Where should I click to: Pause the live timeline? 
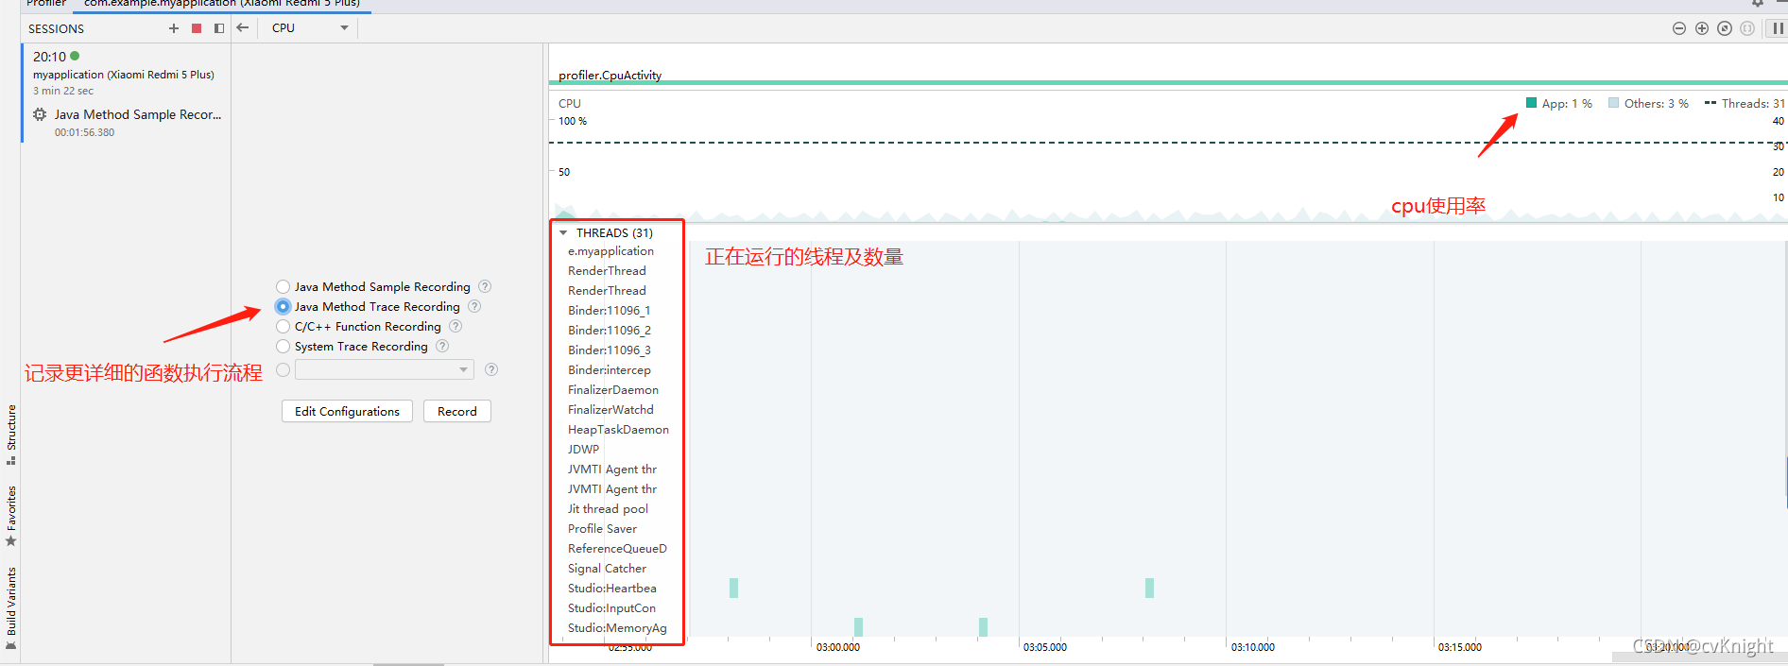coord(1778,28)
